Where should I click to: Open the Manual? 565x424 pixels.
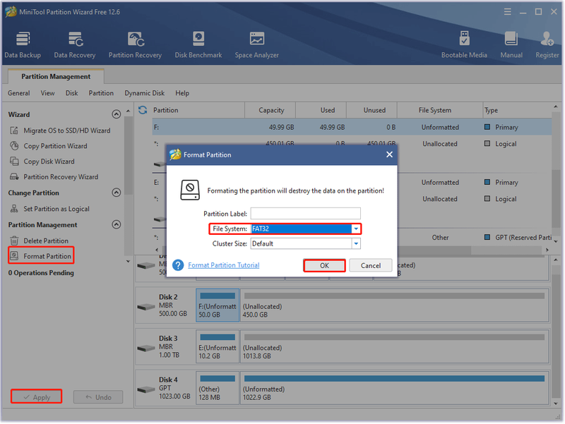(x=511, y=44)
